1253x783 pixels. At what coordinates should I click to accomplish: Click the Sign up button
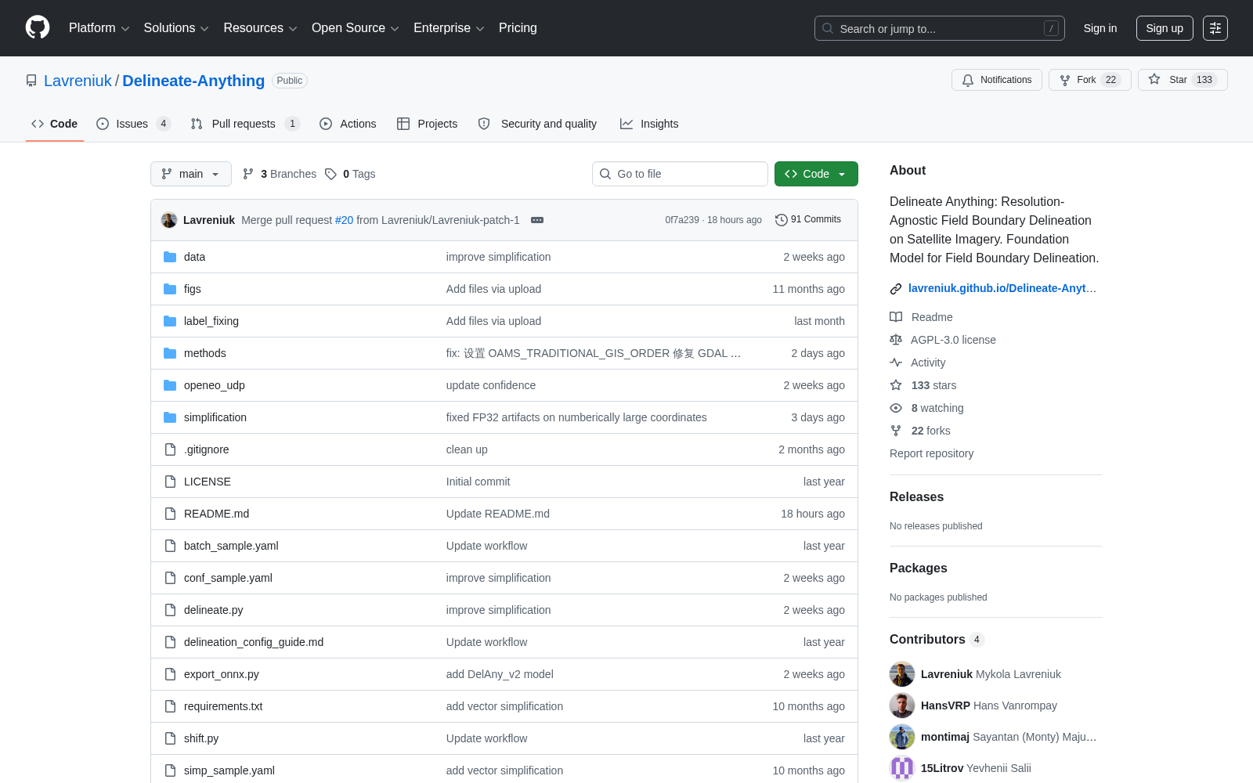tap(1165, 28)
